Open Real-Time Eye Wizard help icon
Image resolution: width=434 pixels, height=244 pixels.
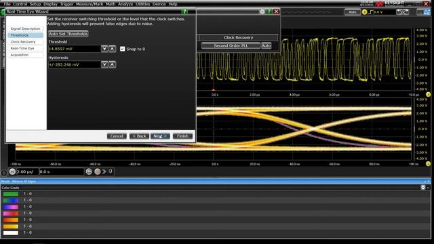coord(184,12)
